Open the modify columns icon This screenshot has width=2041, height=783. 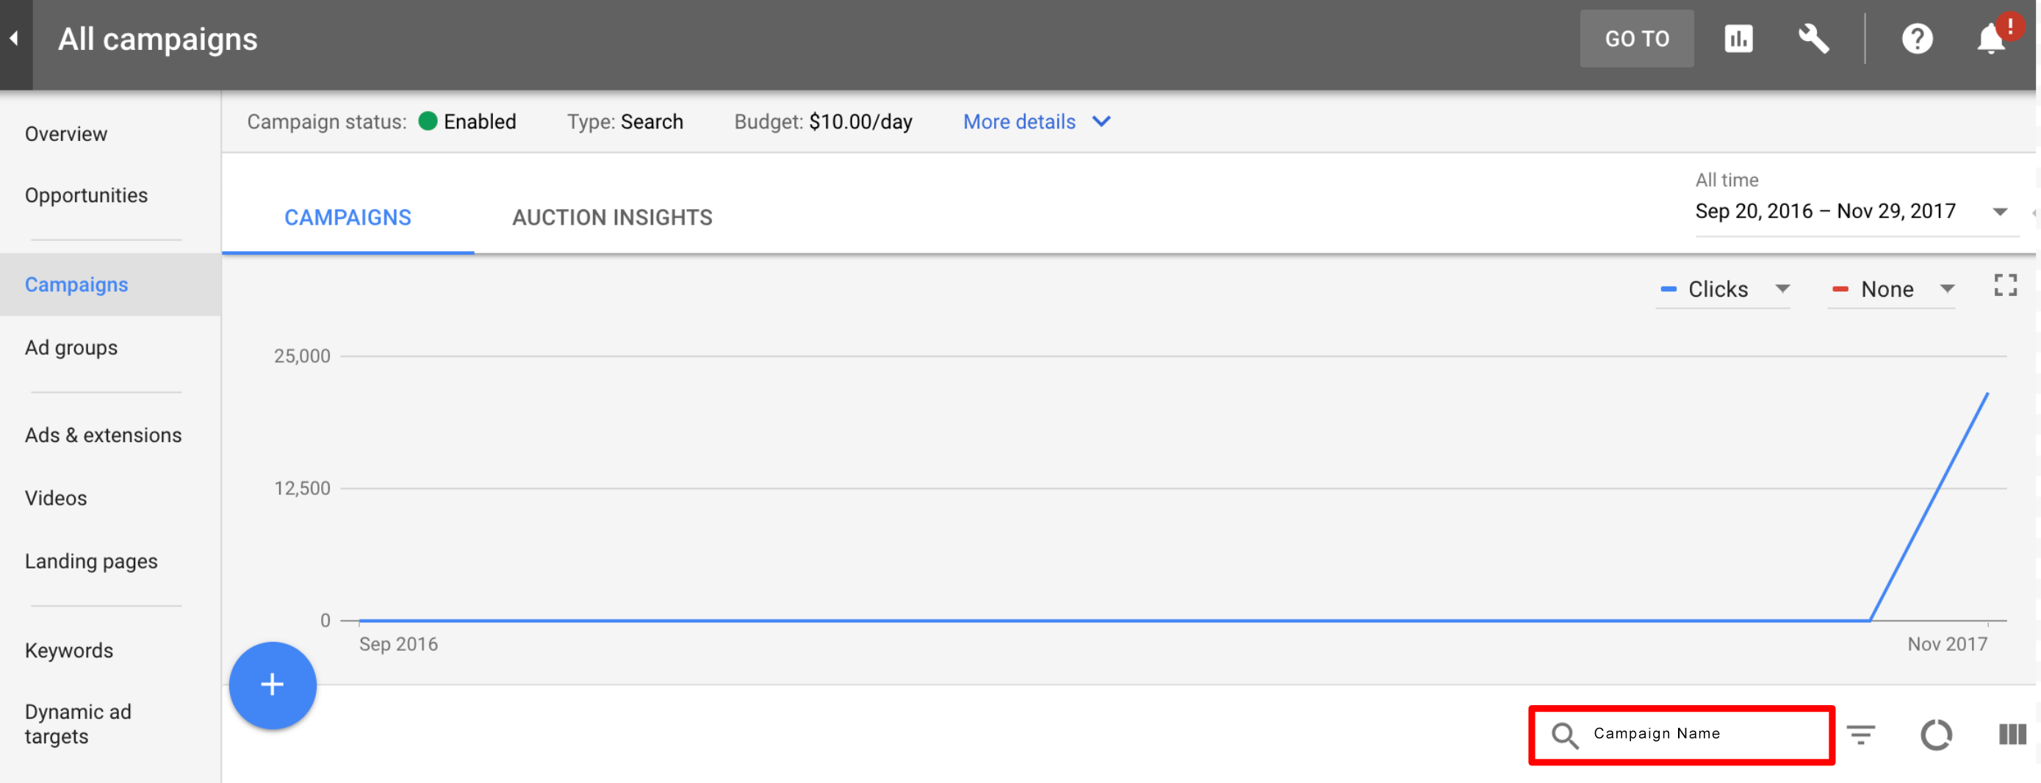2011,735
